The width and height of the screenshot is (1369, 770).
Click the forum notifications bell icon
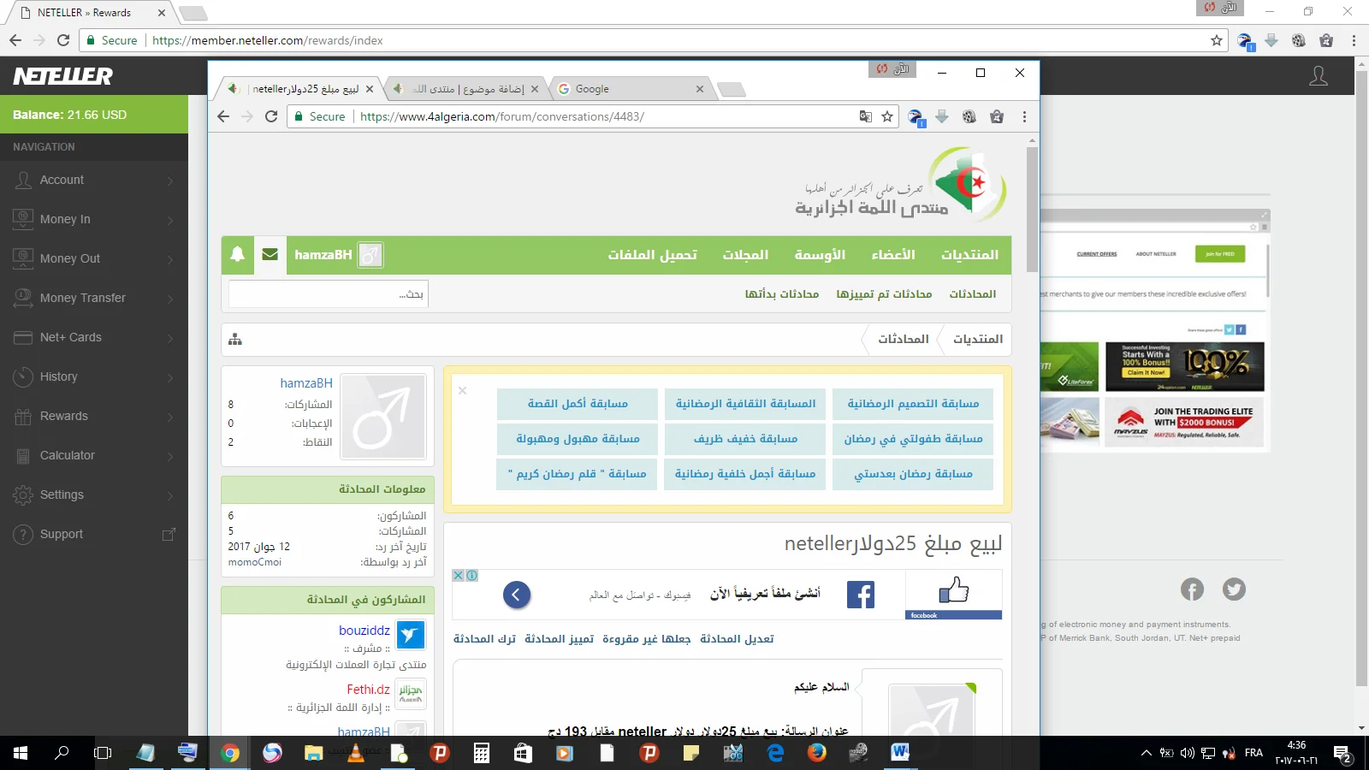pyautogui.click(x=238, y=254)
